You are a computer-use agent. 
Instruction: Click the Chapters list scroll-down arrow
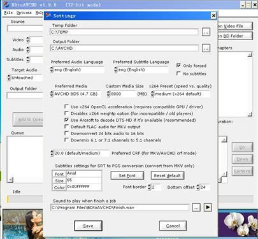(x=250, y=114)
